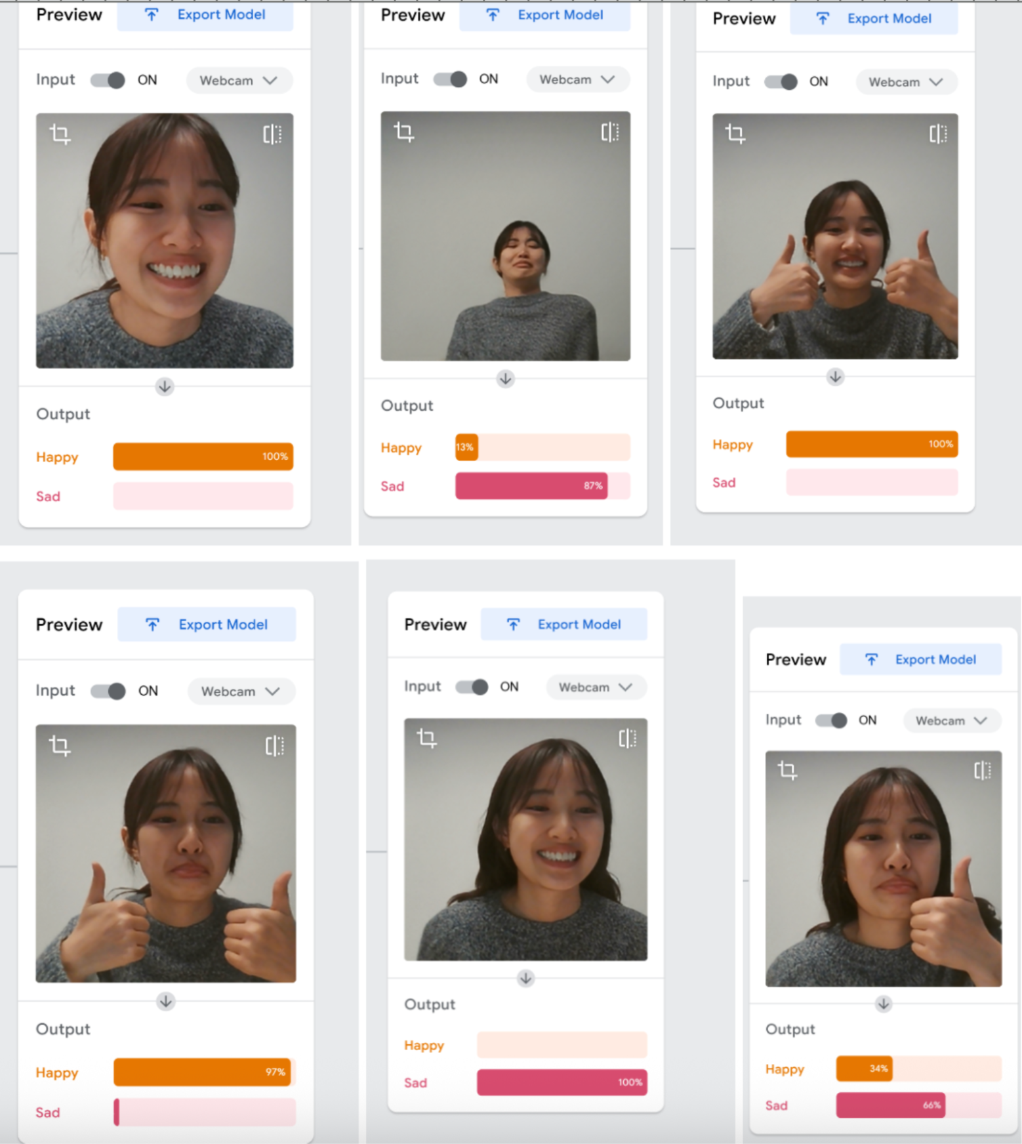Screen dimensions: 1022x1144
Task: Click crop icon in the 97% Happy panel
Action: pos(60,746)
